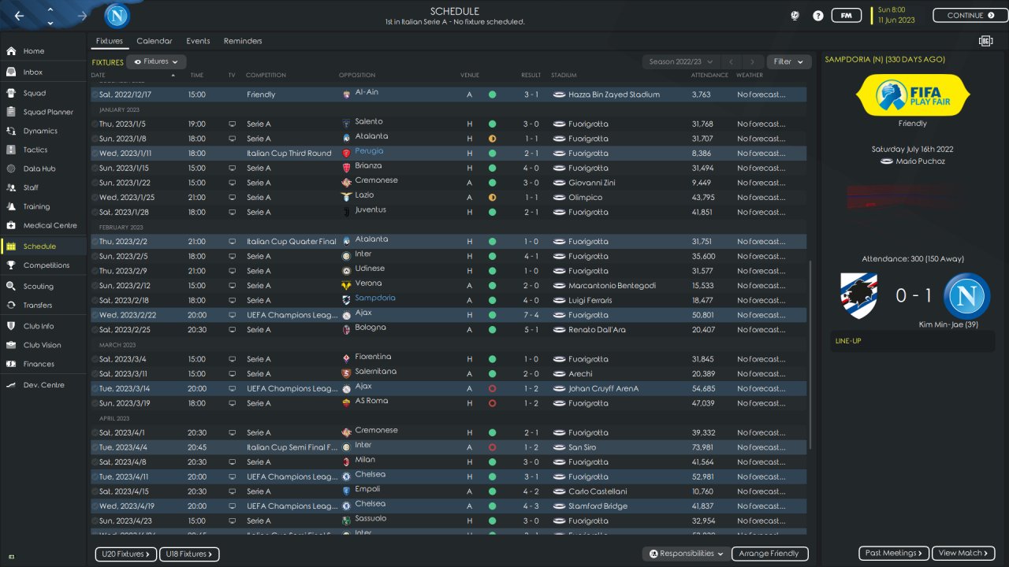Select the Ajax 7 - 4 fixture row
Screen dimensions: 1009x567
click(449, 315)
